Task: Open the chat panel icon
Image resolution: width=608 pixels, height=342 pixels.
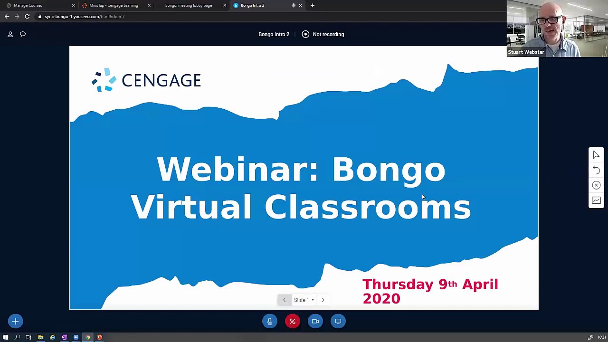Action: [22, 34]
